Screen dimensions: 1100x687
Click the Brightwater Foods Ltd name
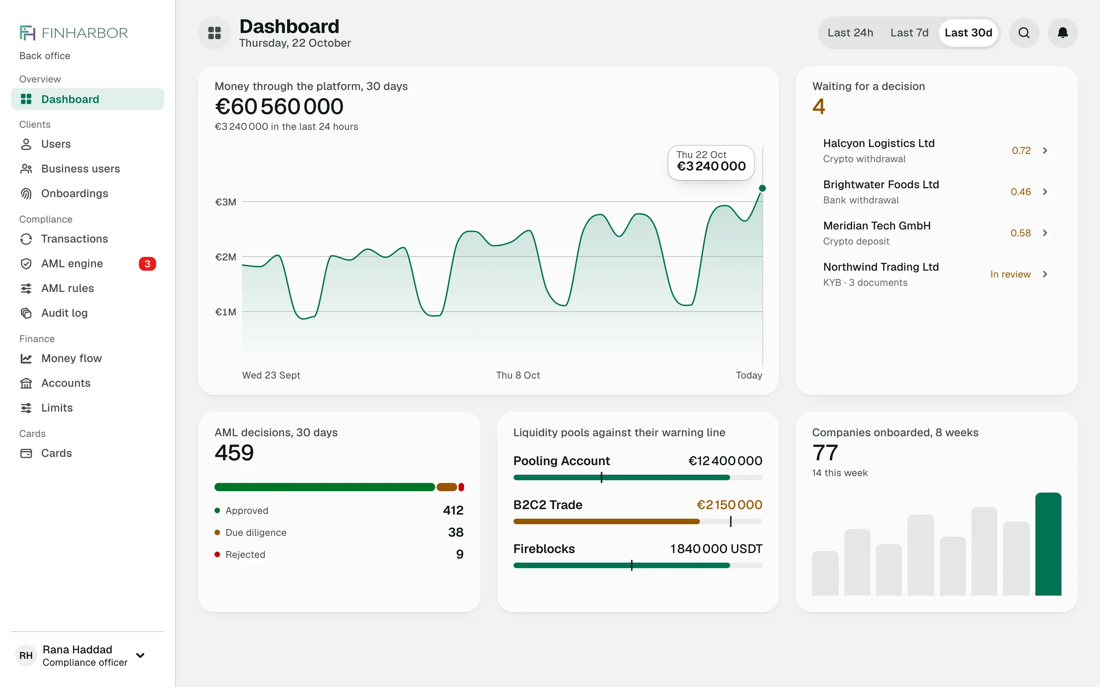pyautogui.click(x=881, y=185)
